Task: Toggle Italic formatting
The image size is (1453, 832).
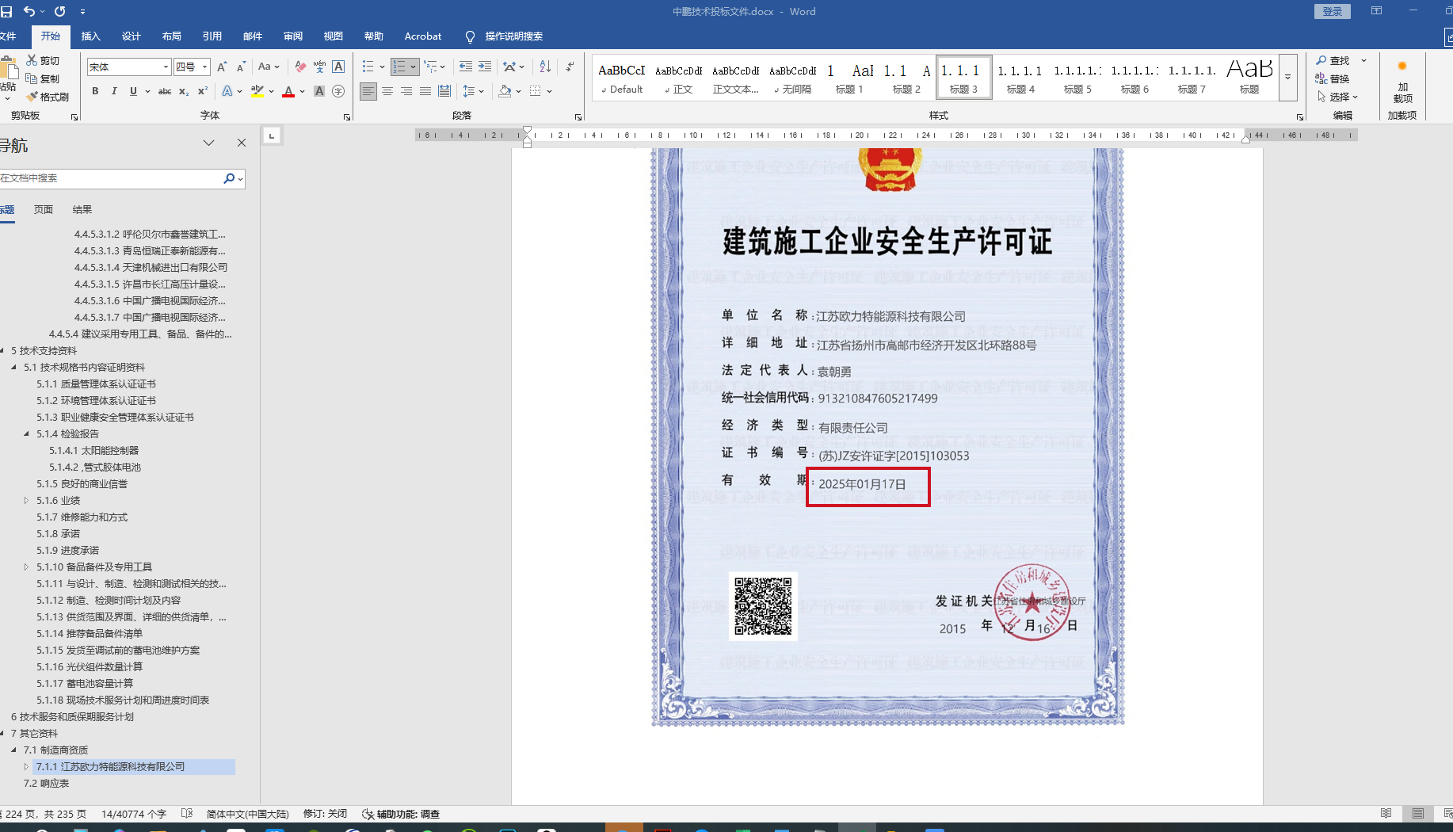Action: point(114,91)
